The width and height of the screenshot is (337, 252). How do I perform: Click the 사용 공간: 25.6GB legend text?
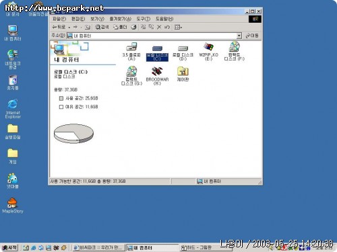(82, 98)
